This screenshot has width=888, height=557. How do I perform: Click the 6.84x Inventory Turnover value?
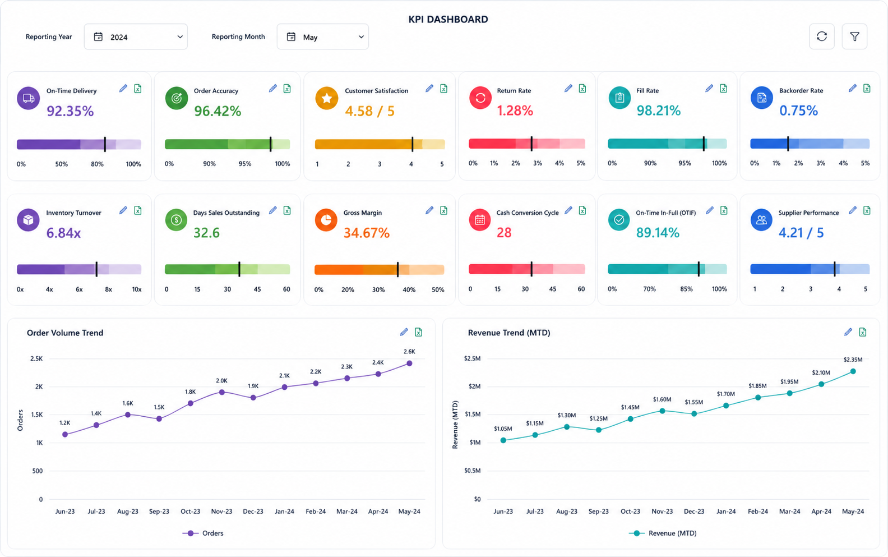pyautogui.click(x=63, y=233)
